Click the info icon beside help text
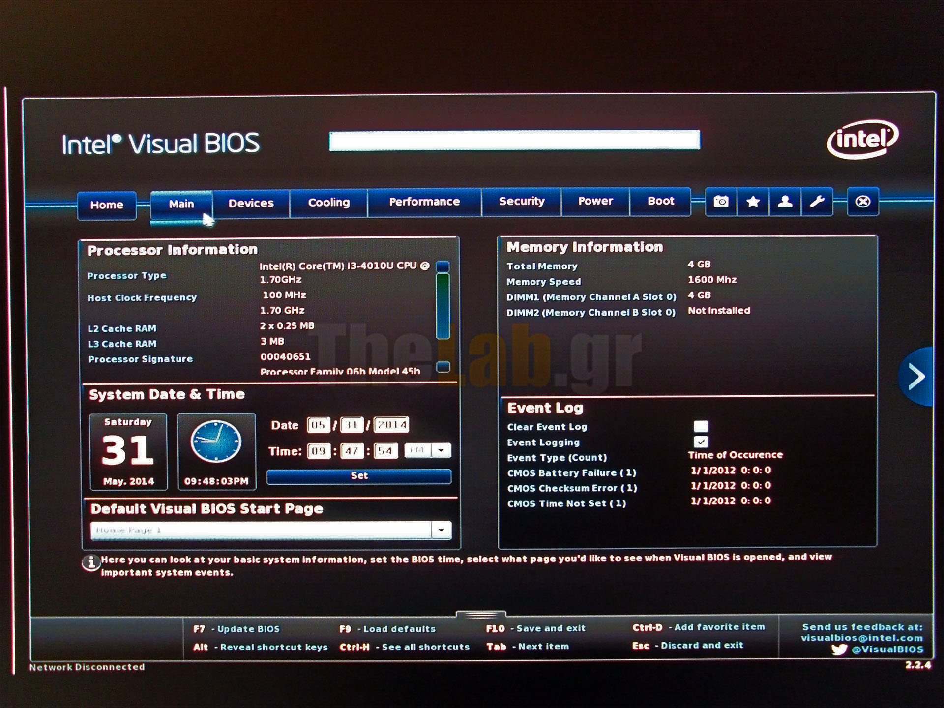Image resolution: width=944 pixels, height=708 pixels. pos(90,562)
